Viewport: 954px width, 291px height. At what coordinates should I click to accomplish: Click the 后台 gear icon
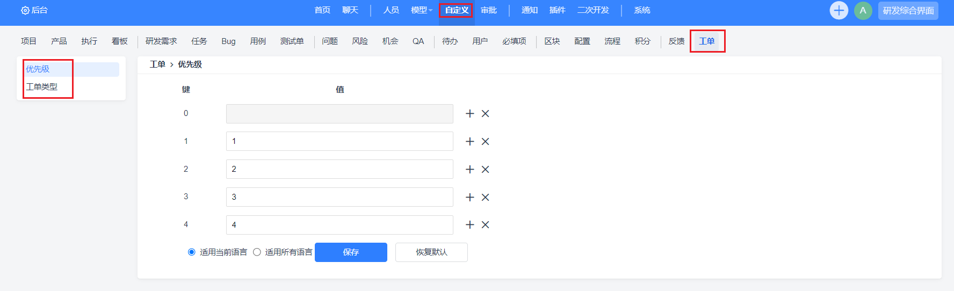[x=25, y=10]
